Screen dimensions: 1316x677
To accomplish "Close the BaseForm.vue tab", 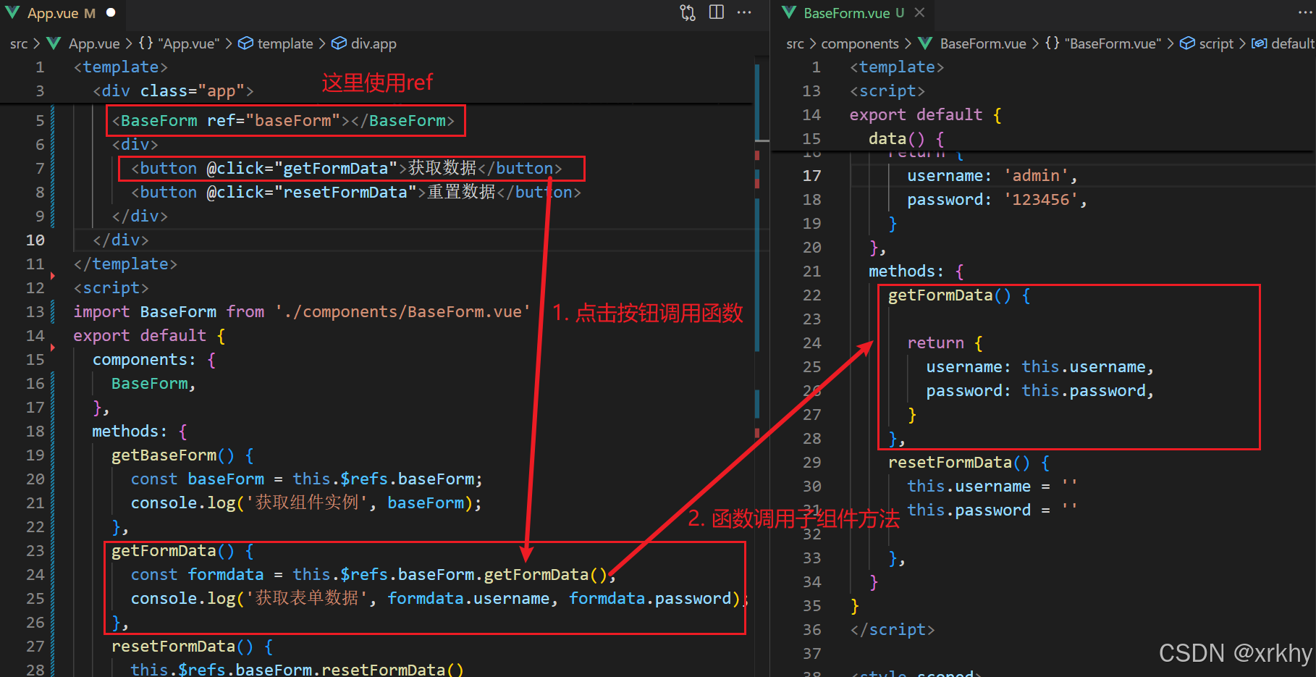I will (x=919, y=12).
